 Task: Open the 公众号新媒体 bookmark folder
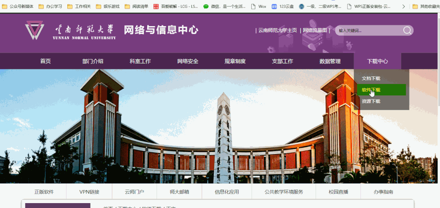tap(18, 6)
